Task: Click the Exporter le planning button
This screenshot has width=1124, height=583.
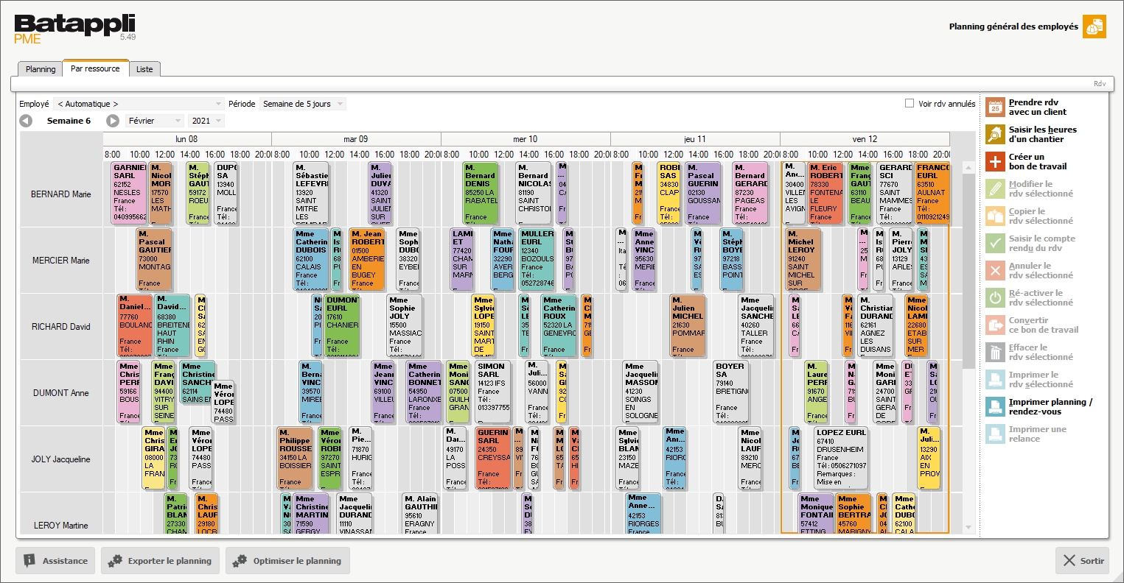Action: point(160,560)
